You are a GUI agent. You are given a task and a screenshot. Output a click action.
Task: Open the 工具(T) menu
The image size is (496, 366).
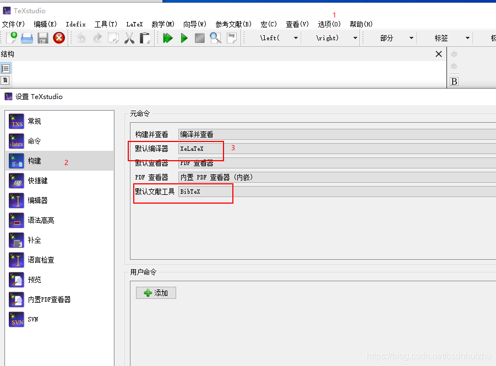(x=106, y=24)
